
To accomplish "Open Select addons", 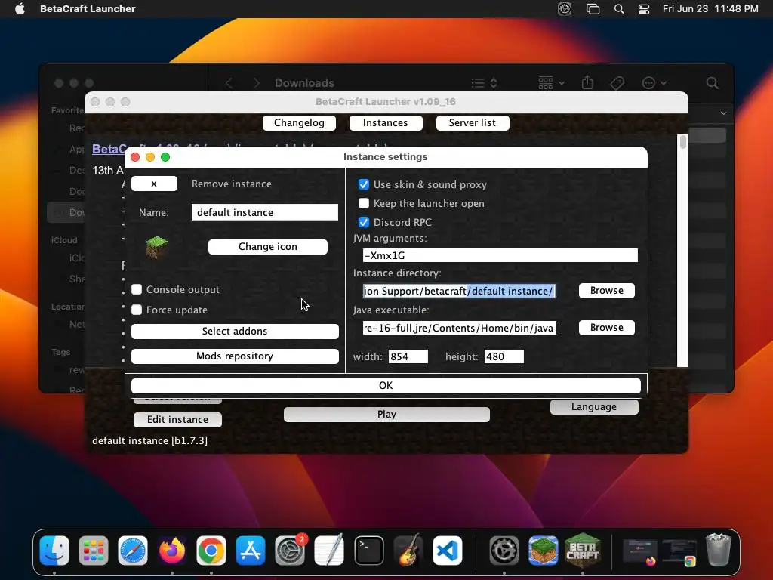I will coord(235,332).
